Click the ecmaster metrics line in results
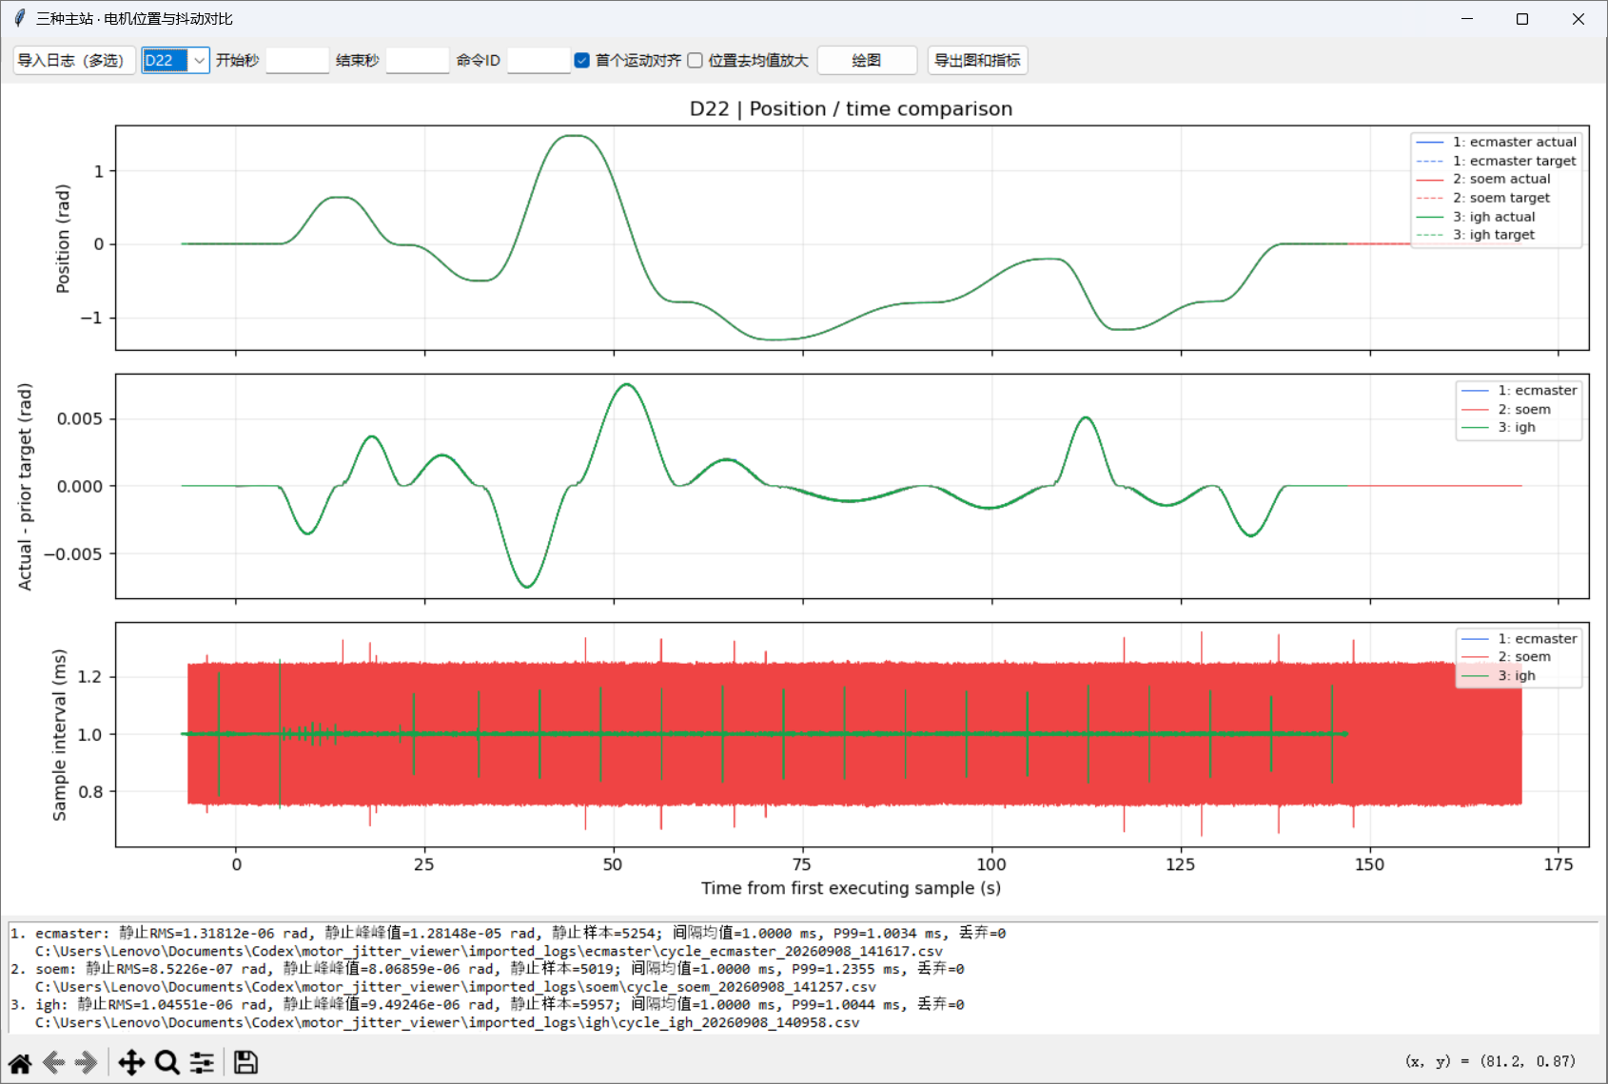 [508, 933]
